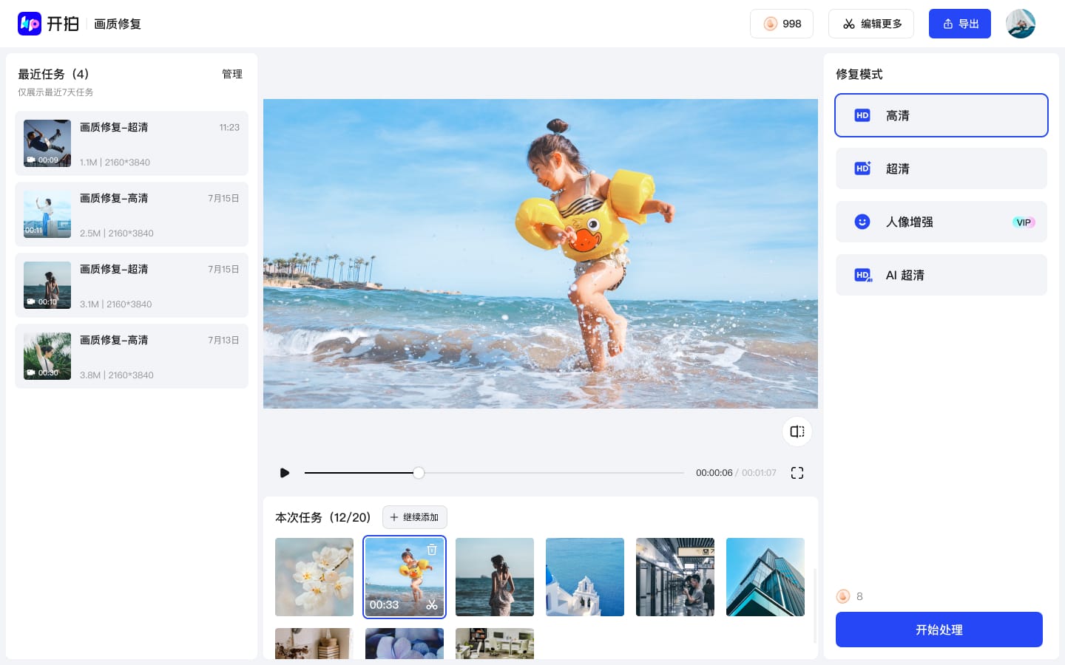Click the task list scrollbar
This screenshot has height=665, width=1065.
(x=814, y=606)
